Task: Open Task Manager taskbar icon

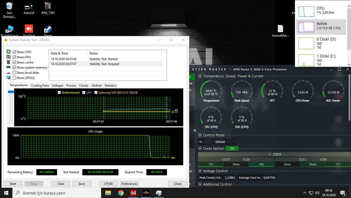Action: pos(158,193)
